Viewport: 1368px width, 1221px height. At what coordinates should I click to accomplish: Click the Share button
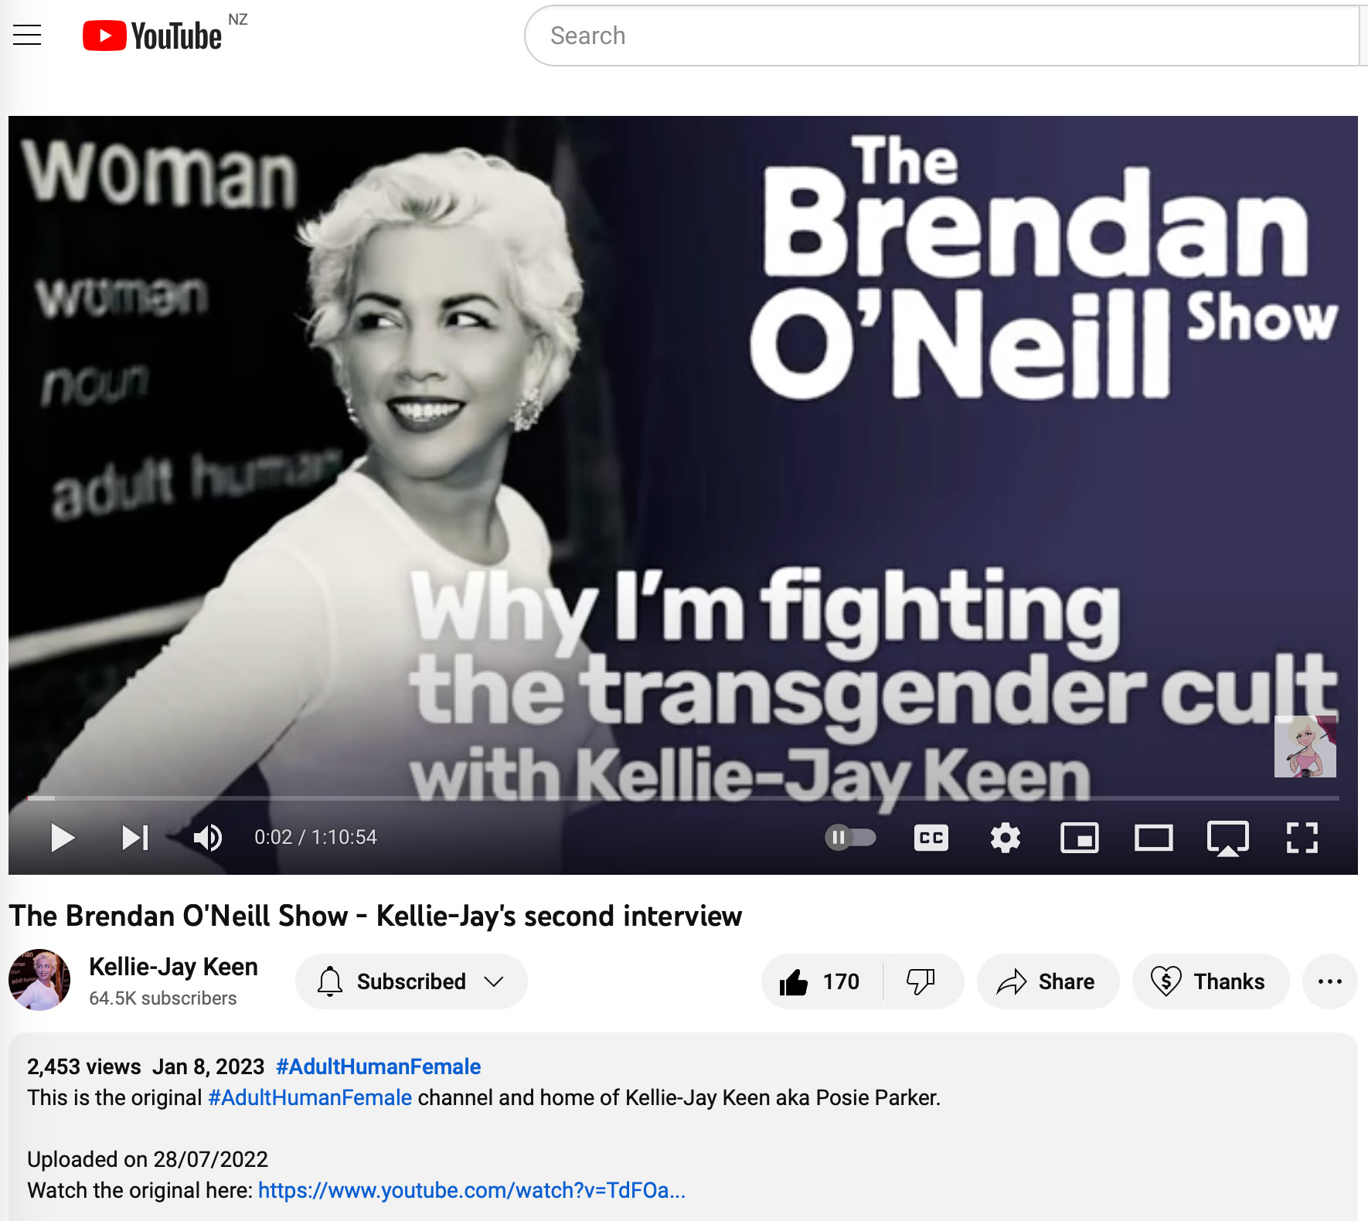pos(1047,981)
